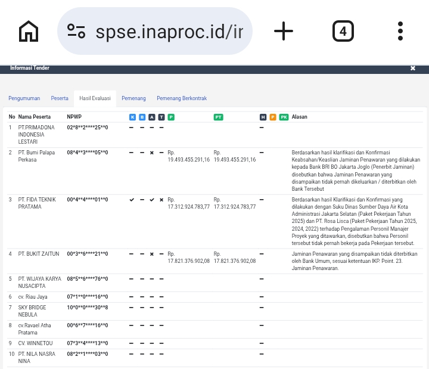Click Informasi Tender dialog title
429x369 pixels.
[x=30, y=68]
